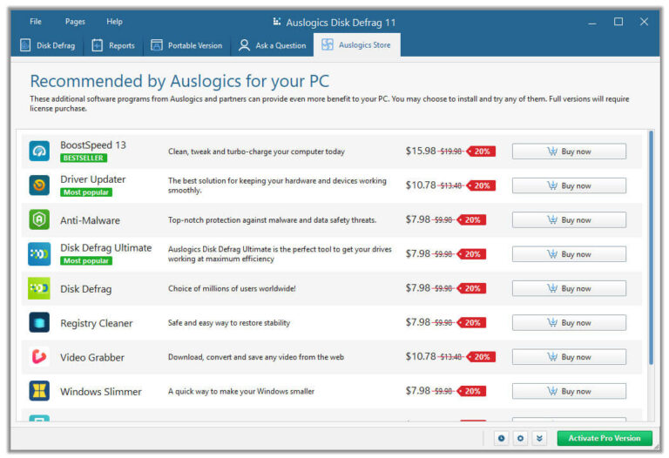Click the Anti-Malware shield icon
The height and width of the screenshot is (458, 669).
point(39,219)
